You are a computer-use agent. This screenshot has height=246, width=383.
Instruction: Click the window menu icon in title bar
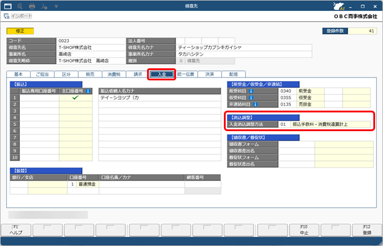8,6
